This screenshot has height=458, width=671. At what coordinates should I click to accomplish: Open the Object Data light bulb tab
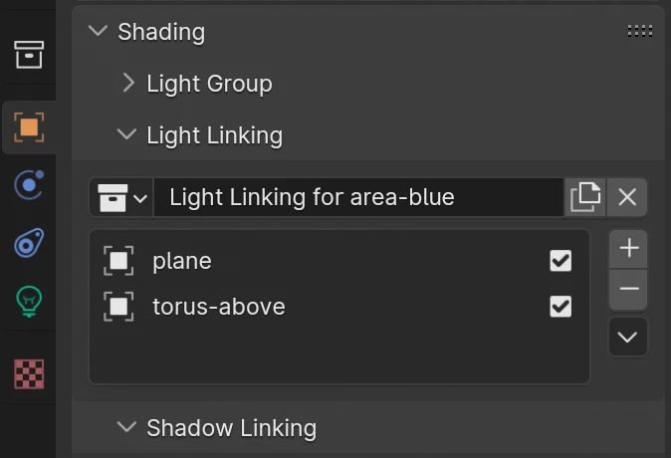pyautogui.click(x=29, y=300)
